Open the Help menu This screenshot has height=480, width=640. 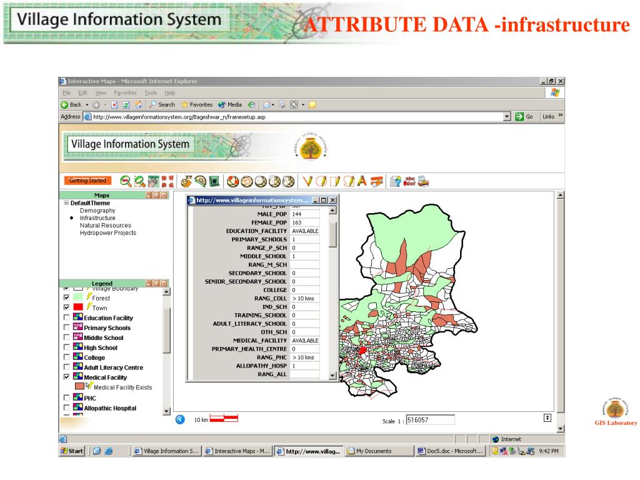[x=170, y=92]
